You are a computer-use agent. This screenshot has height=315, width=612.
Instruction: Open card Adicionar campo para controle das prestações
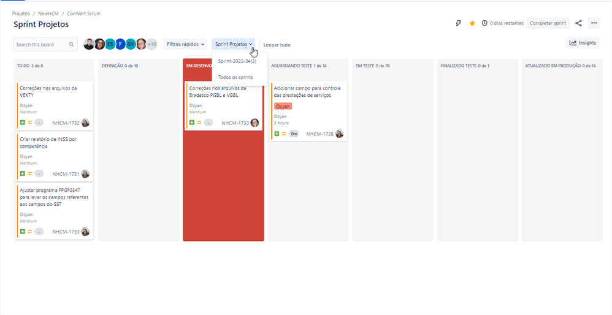(308, 111)
